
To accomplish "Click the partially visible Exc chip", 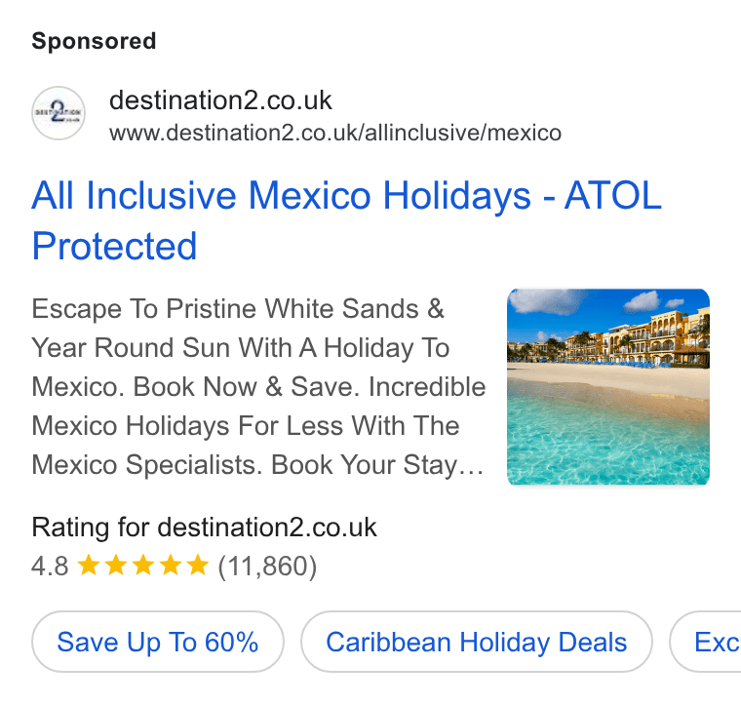I will (705, 642).
